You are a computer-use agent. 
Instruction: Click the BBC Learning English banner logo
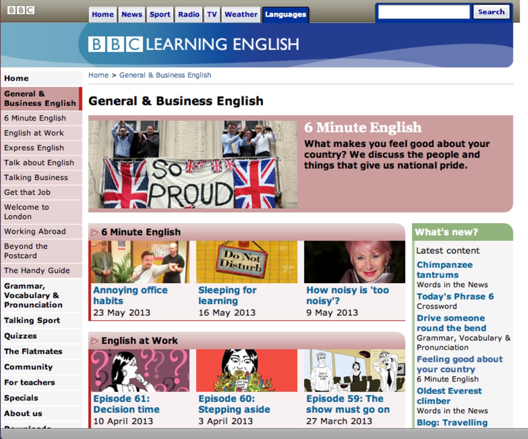coord(194,44)
